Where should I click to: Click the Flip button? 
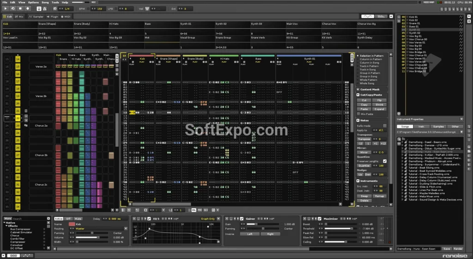(379, 100)
